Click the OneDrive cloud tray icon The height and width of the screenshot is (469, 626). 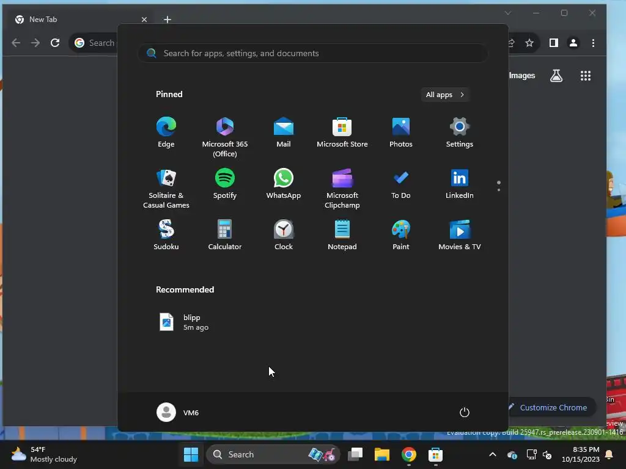[512, 454]
